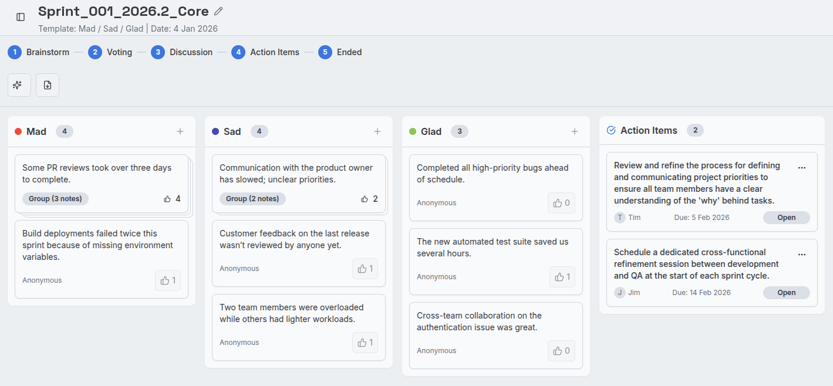
Task: Toggle the sidebar panel icon
Action: pyautogui.click(x=21, y=17)
